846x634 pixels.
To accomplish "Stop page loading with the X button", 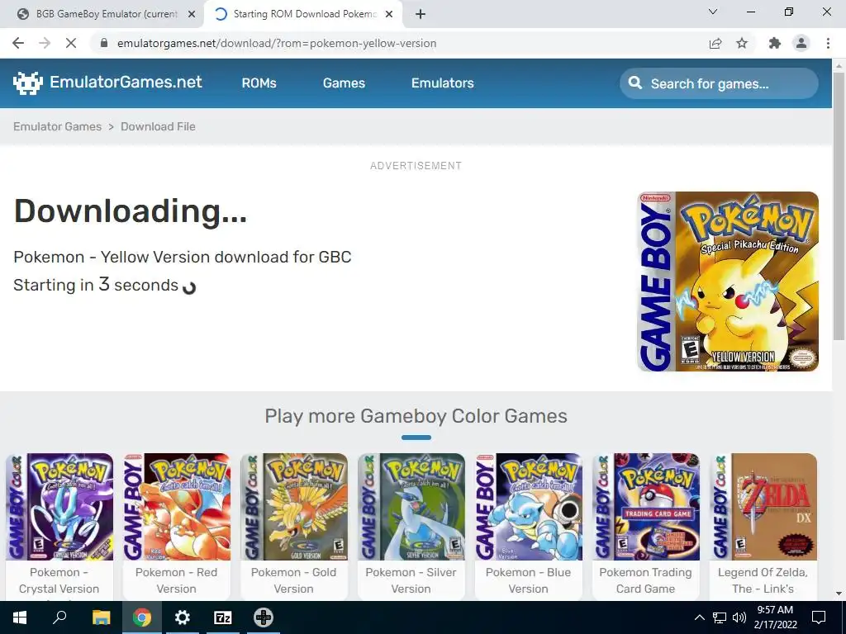I will [71, 43].
